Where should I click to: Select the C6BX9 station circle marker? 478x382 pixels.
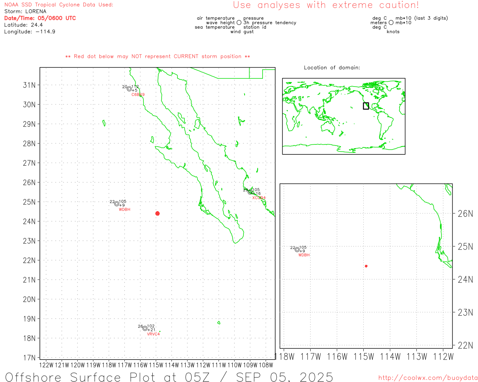pyautogui.click(x=129, y=89)
